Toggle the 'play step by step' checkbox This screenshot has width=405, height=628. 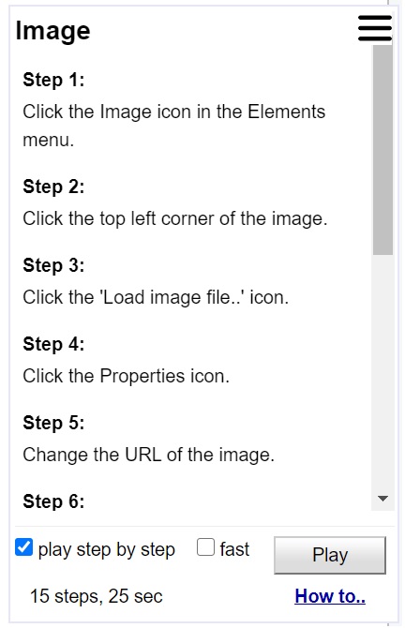tap(23, 547)
